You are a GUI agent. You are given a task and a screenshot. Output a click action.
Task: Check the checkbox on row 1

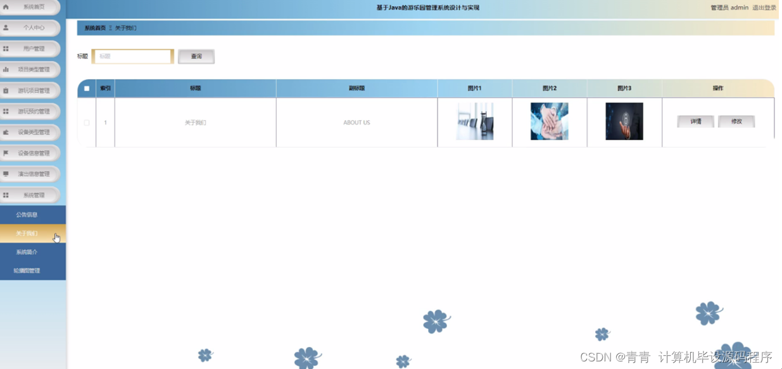coord(87,123)
